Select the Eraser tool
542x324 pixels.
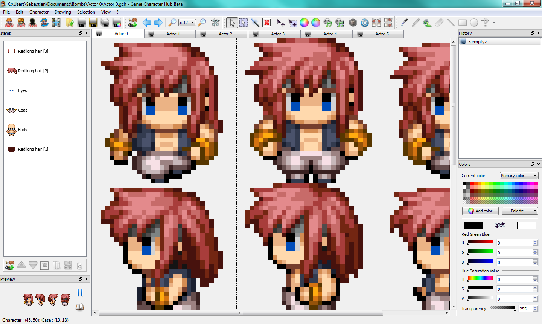(x=439, y=23)
